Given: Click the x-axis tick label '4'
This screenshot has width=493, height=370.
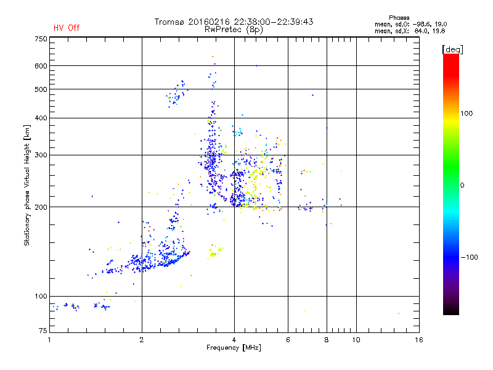Looking at the screenshot, I should 234,340.
